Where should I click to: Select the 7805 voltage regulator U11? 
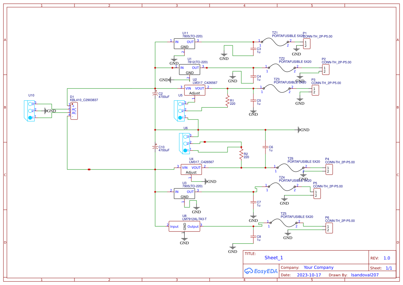pos(184,43)
